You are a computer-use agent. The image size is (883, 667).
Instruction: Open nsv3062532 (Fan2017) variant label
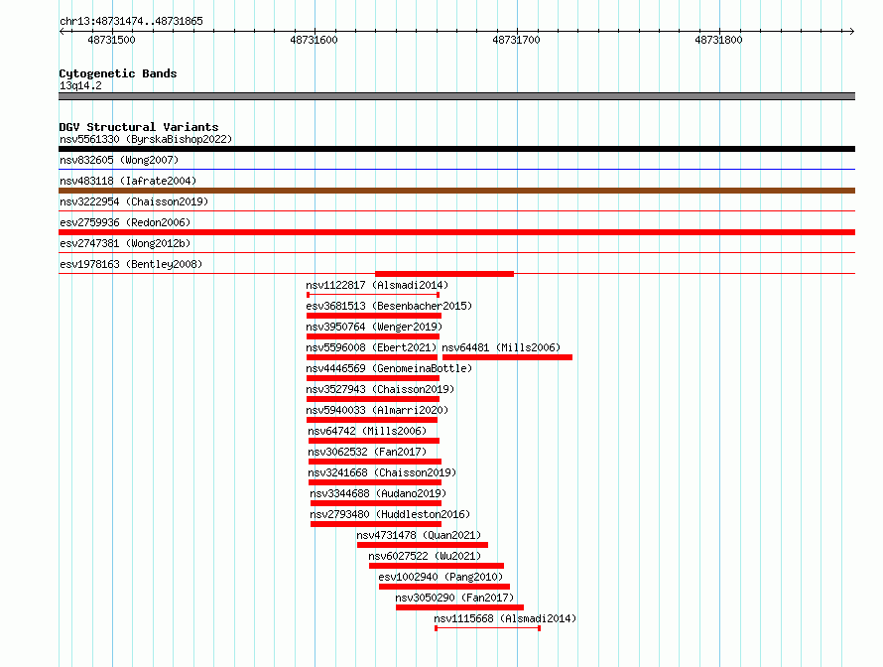[x=367, y=452]
